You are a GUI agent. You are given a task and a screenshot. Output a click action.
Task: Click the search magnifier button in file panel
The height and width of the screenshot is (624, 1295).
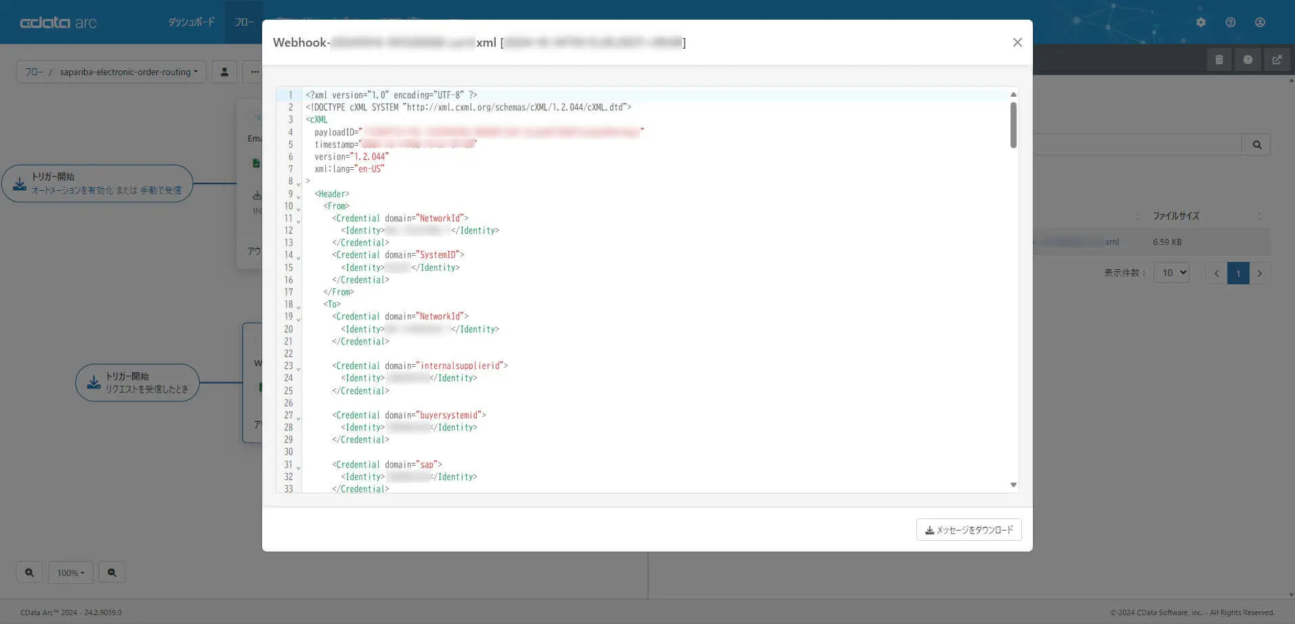(x=1256, y=145)
